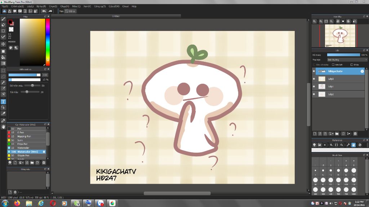The height and width of the screenshot is (207, 369).
Task: Open Firefox from the taskbar
Action: (x=17, y=203)
